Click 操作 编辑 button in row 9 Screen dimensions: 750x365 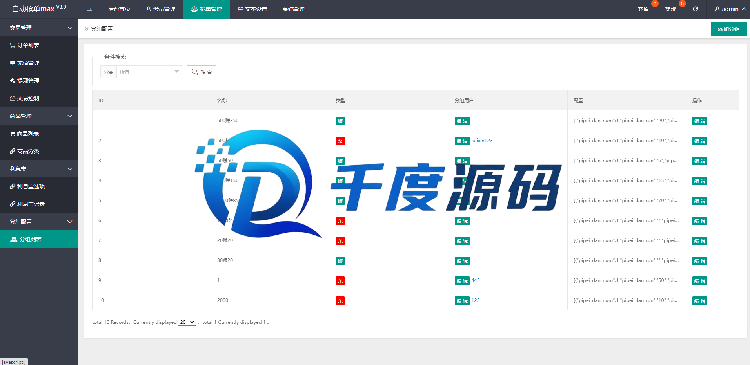[700, 281]
